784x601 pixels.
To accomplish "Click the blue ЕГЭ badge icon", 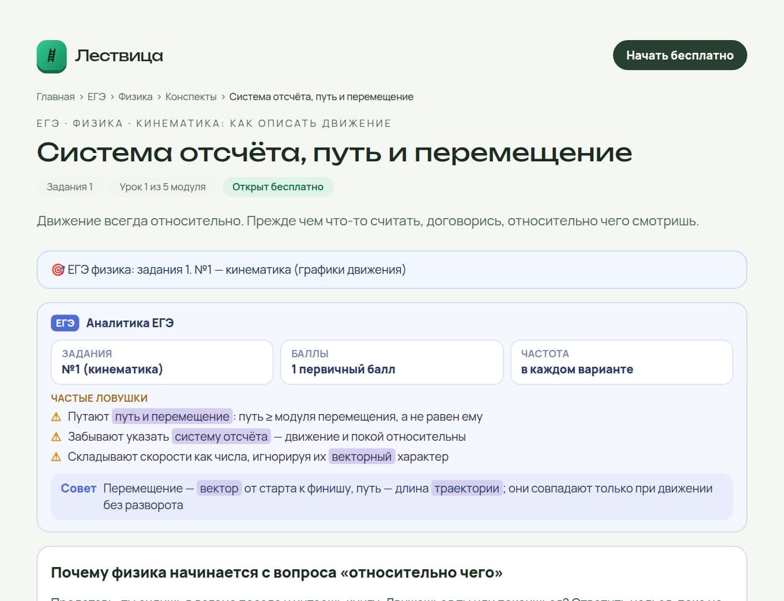I will click(x=65, y=323).
